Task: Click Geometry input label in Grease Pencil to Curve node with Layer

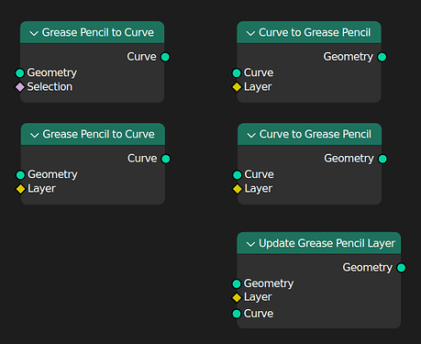Action: (x=52, y=174)
